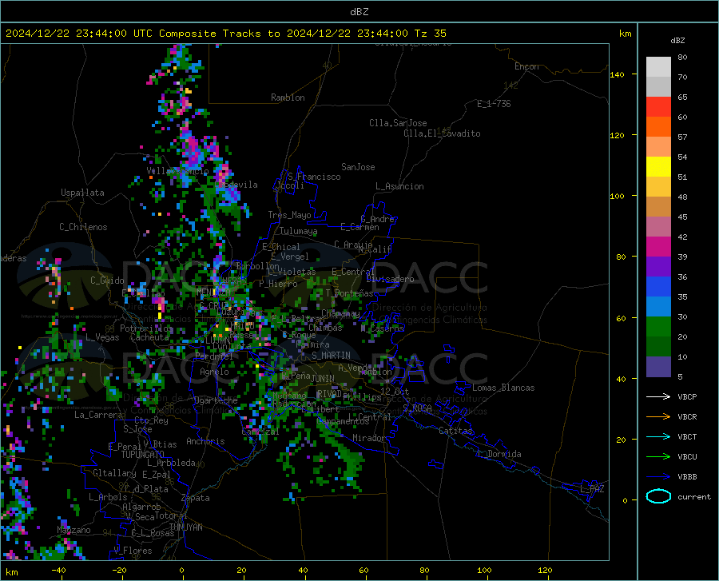Click the Tulumaya label
The height and width of the screenshot is (581, 719).
(x=298, y=232)
